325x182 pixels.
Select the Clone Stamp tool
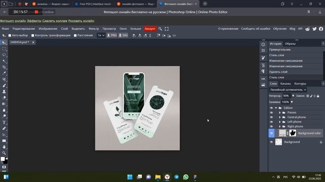4,92
